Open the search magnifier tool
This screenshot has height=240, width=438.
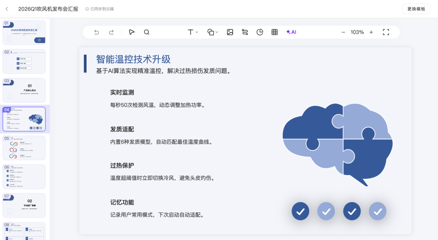click(147, 32)
